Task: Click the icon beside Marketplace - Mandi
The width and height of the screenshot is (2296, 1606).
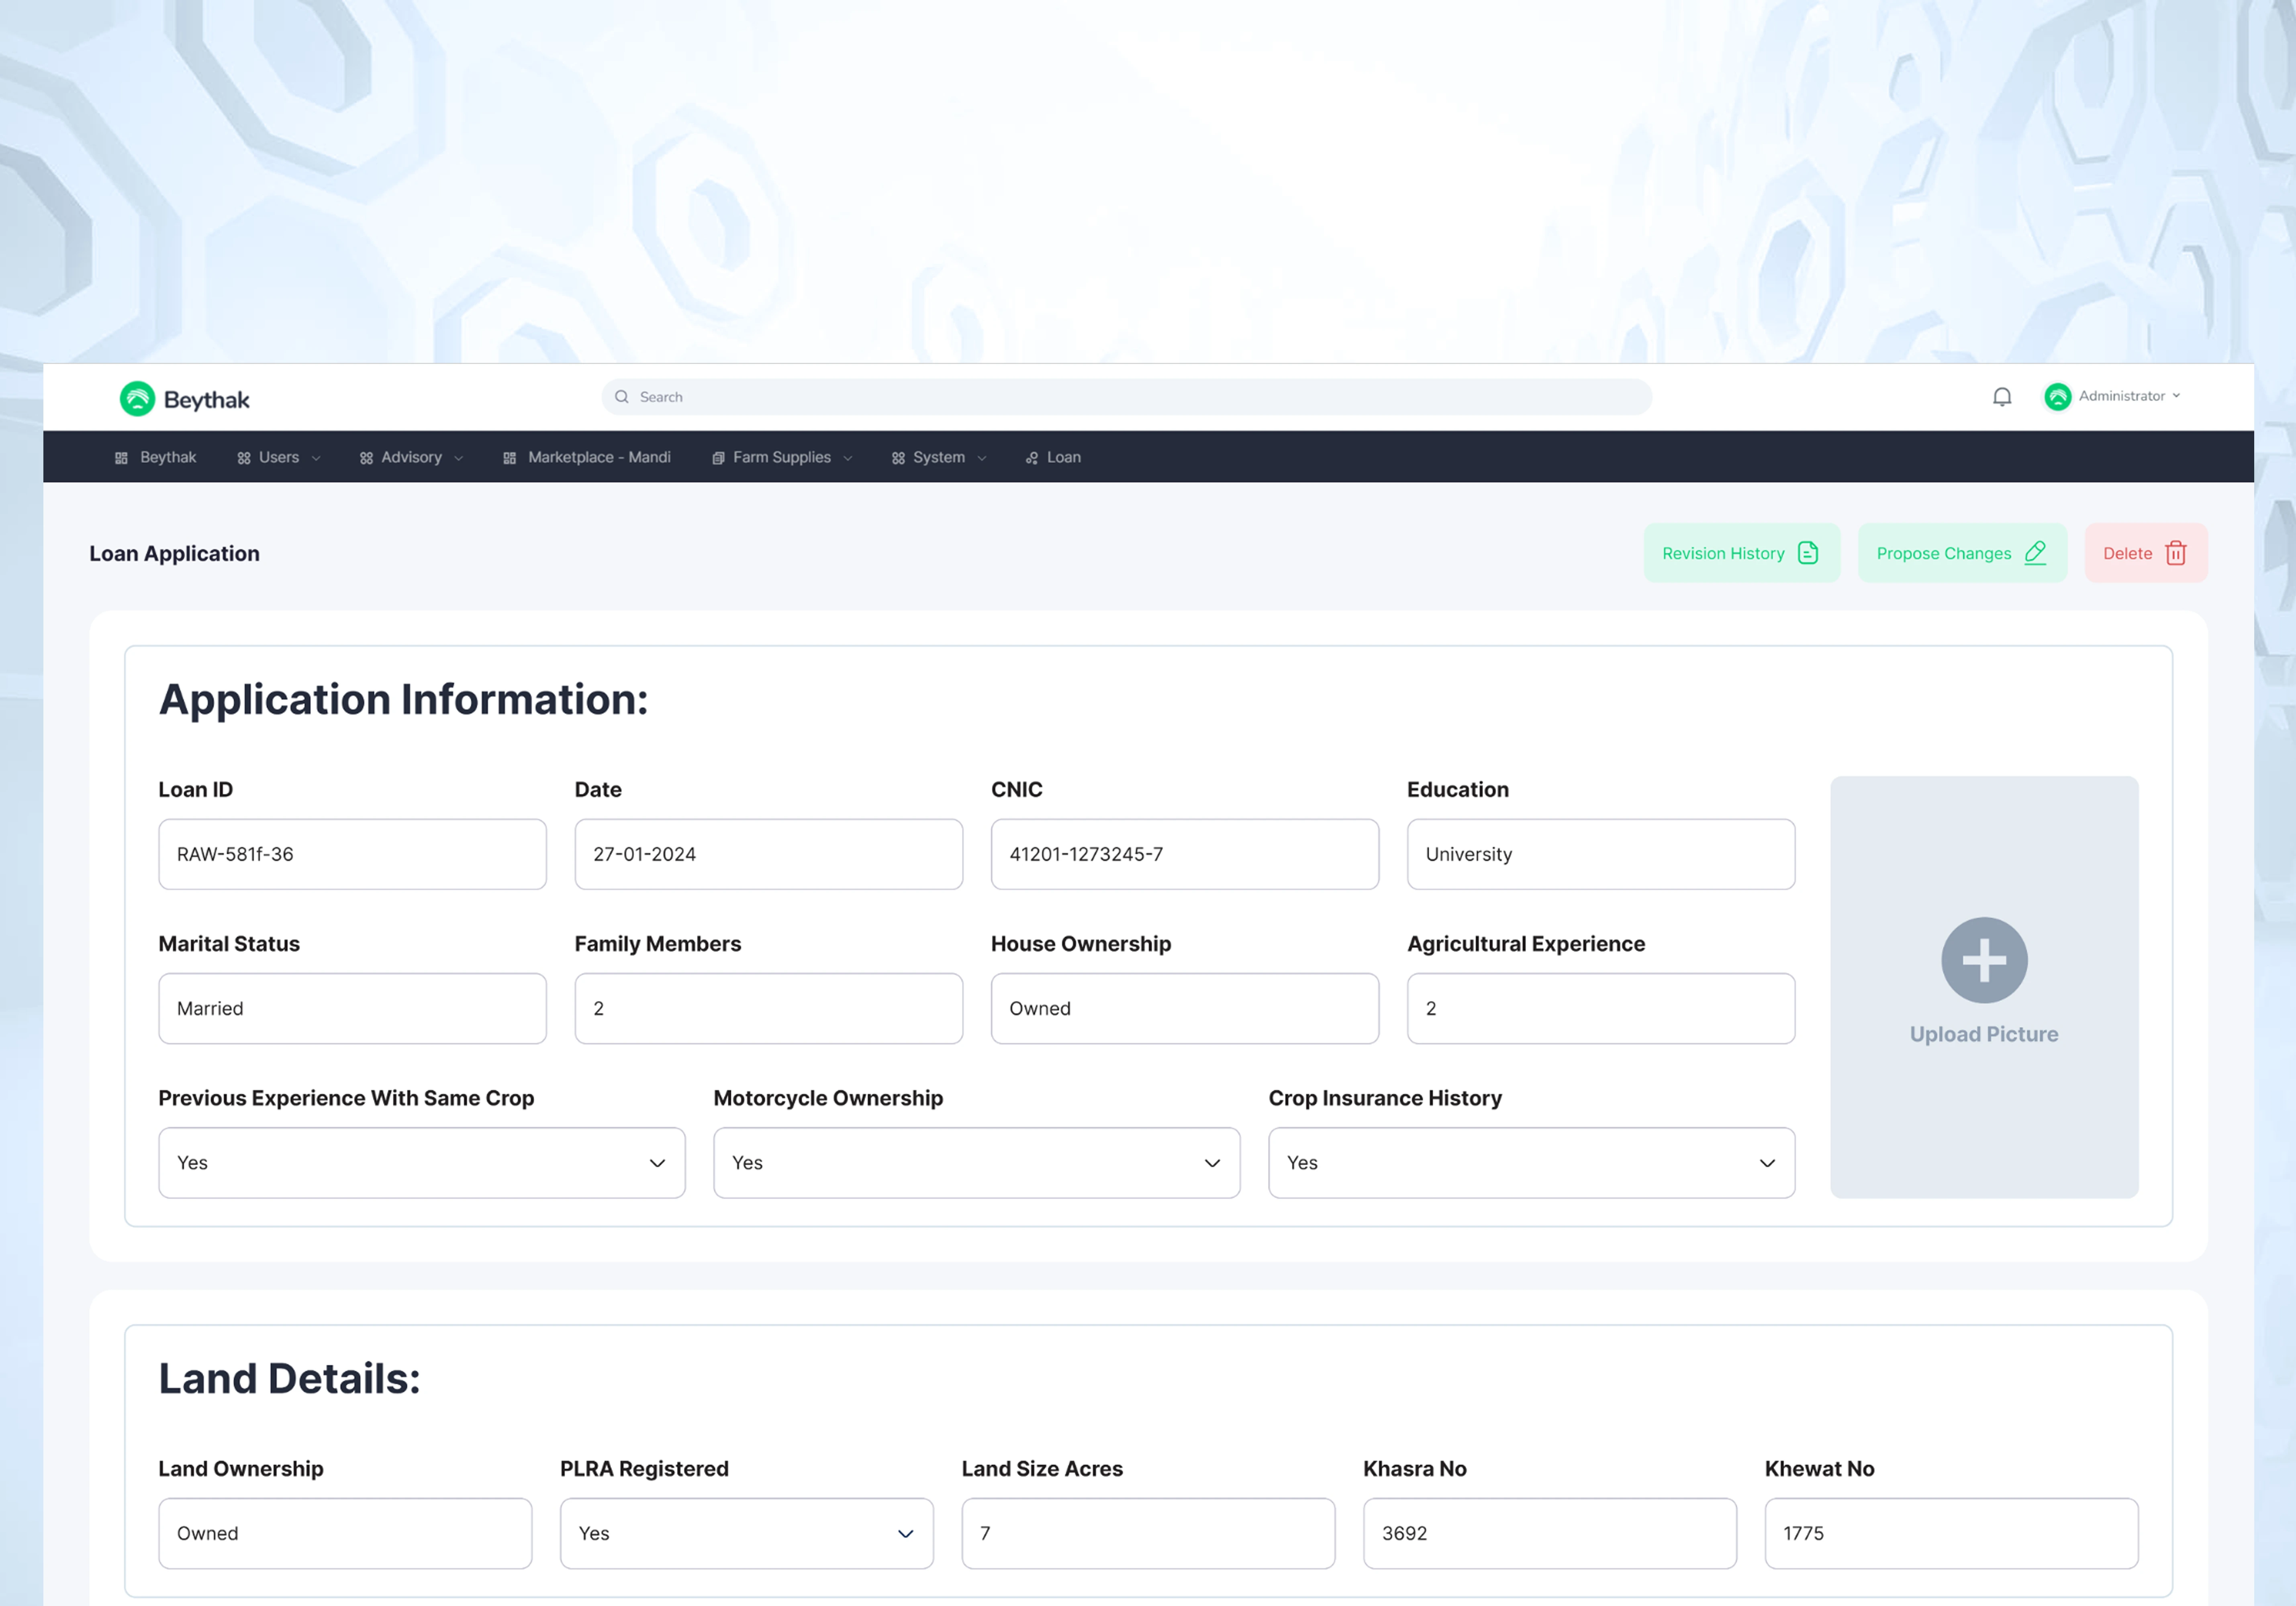Action: tap(510, 458)
